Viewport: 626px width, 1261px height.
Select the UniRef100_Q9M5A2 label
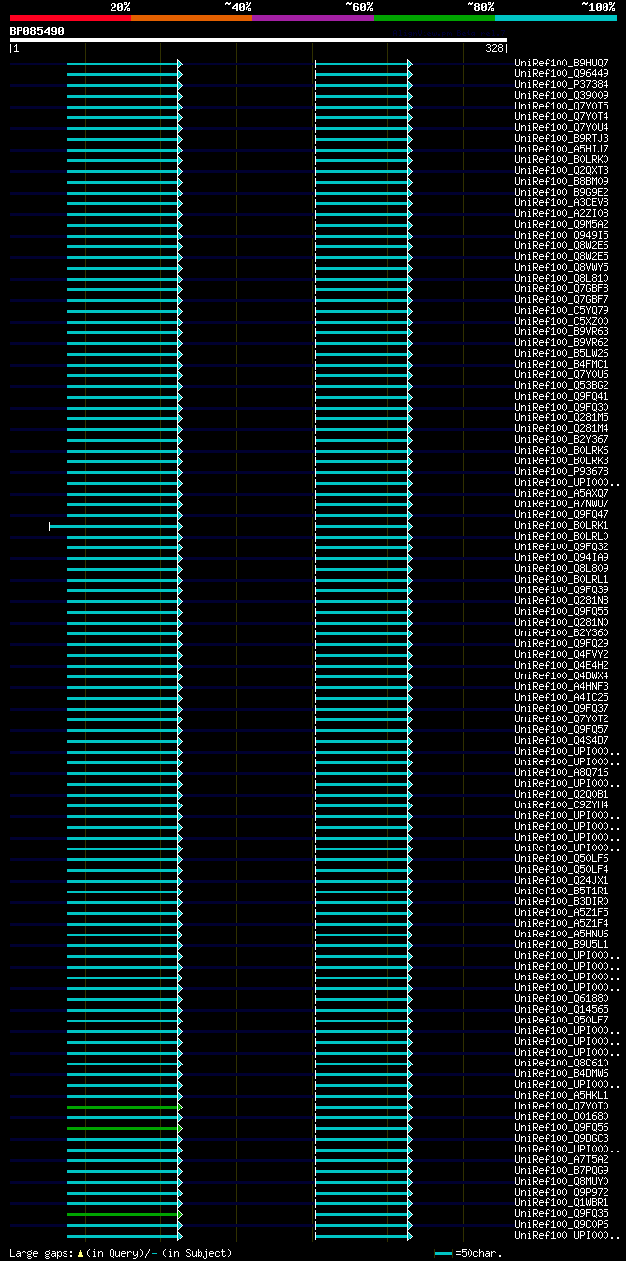[562, 225]
